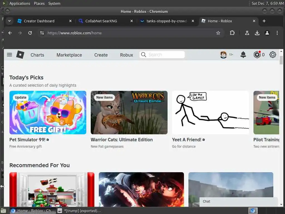Close the Creator Dashboard tab
The width and height of the screenshot is (285, 214).
click(x=70, y=21)
